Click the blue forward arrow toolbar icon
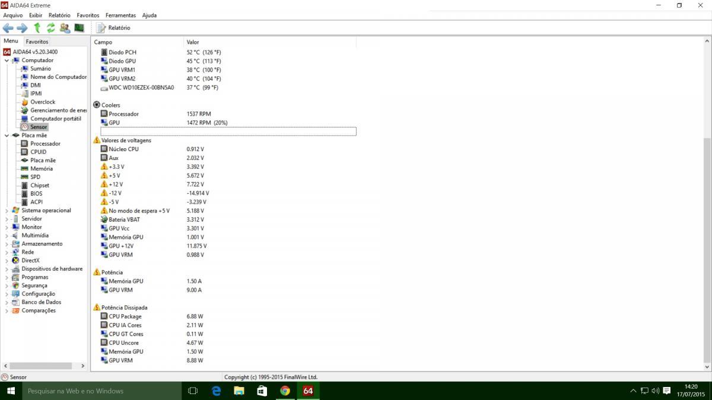The image size is (712, 400). pyautogui.click(x=22, y=28)
